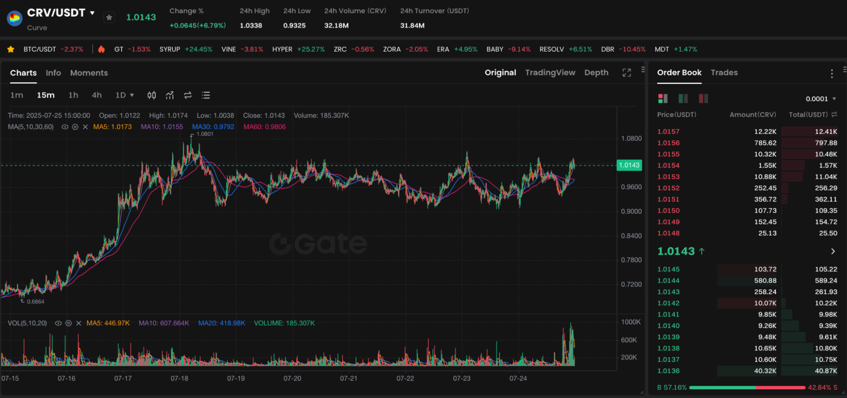
Task: Click the hot flame icon in ticker bar
Action: 101,49
